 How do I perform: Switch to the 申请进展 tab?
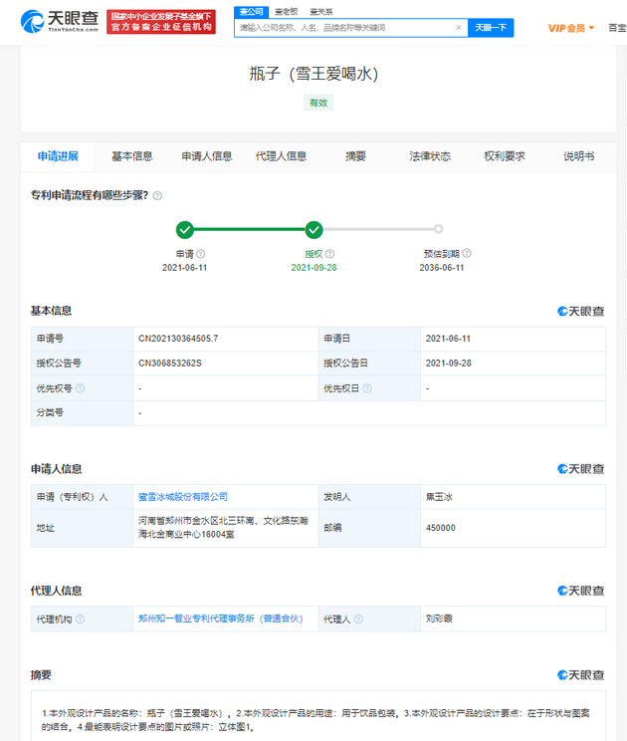coord(58,156)
